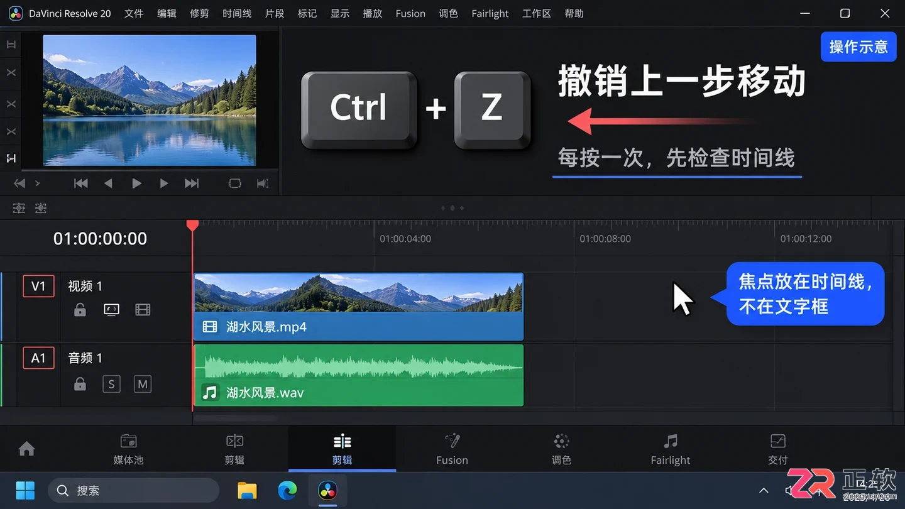Toggle the monitor icon on the 视频 1 track

(111, 310)
